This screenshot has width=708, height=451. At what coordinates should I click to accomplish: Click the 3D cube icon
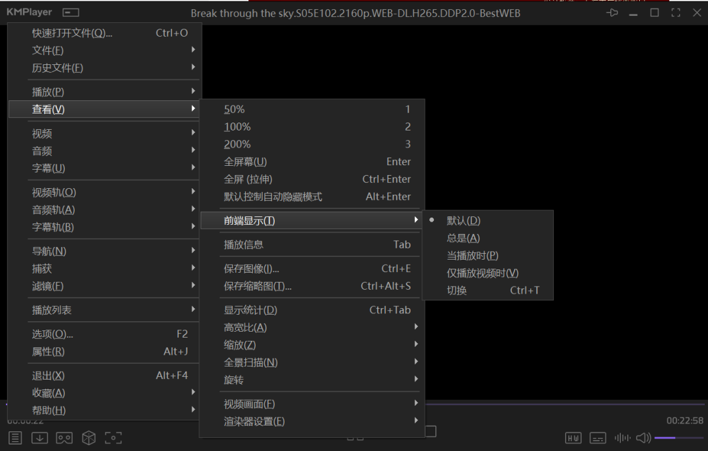tap(89, 437)
